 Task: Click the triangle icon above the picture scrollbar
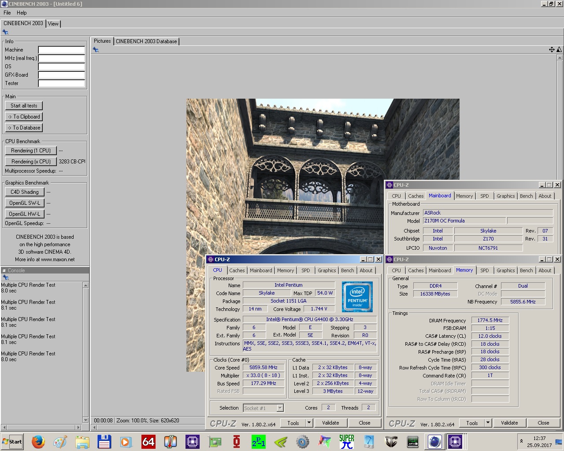[x=559, y=49]
